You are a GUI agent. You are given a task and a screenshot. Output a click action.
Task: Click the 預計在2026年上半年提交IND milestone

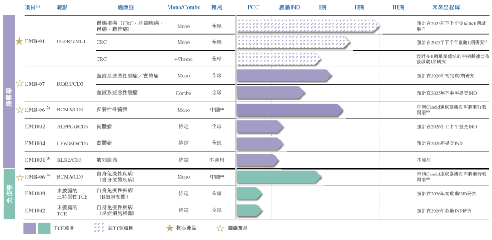coord(447,127)
